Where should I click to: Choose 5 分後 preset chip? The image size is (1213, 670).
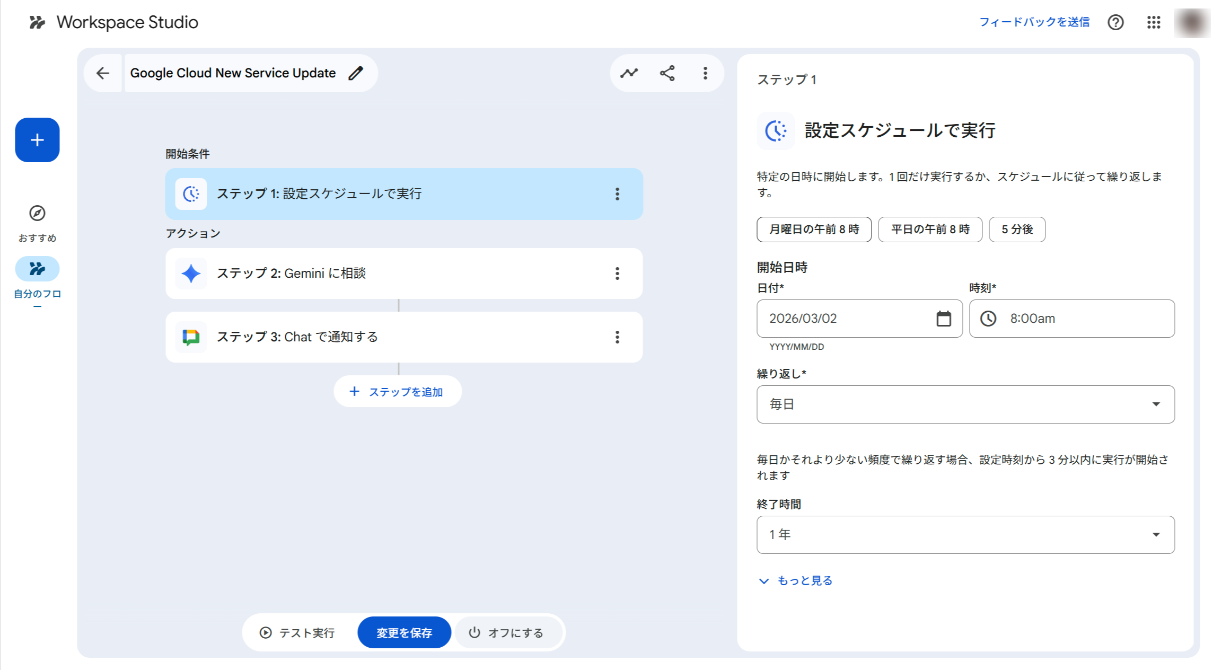(x=1017, y=230)
